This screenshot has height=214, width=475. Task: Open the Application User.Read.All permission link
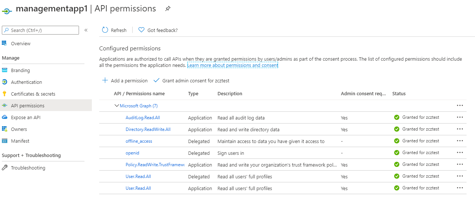[x=138, y=188]
